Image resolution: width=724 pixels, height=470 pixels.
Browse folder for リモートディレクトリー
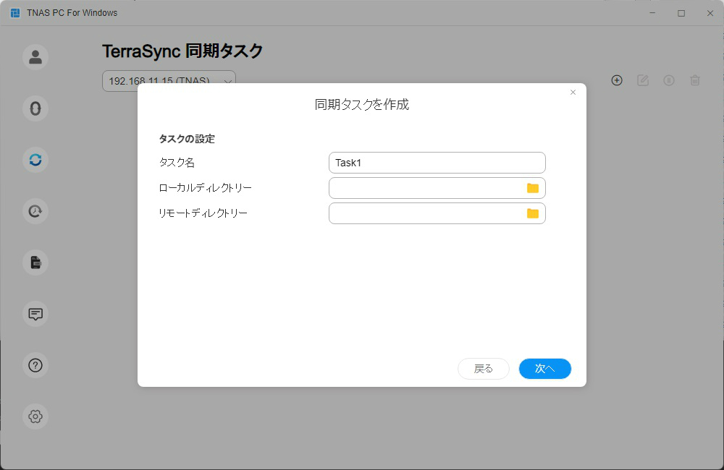click(533, 213)
